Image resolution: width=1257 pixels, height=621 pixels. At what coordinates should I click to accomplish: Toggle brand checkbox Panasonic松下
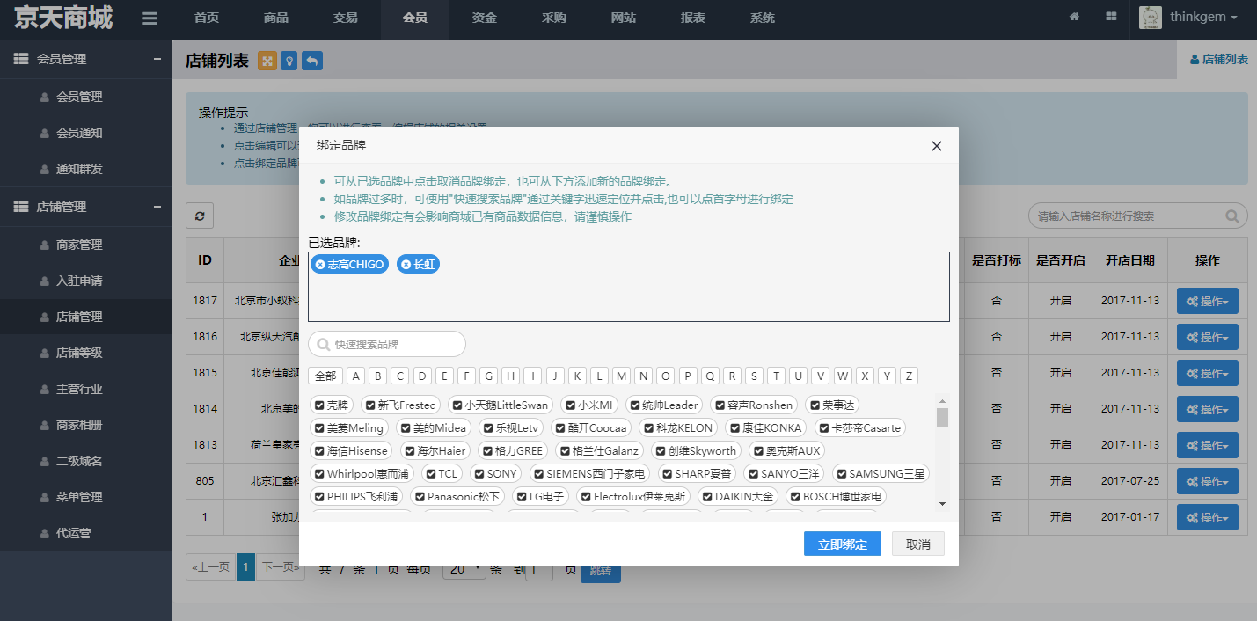point(420,497)
